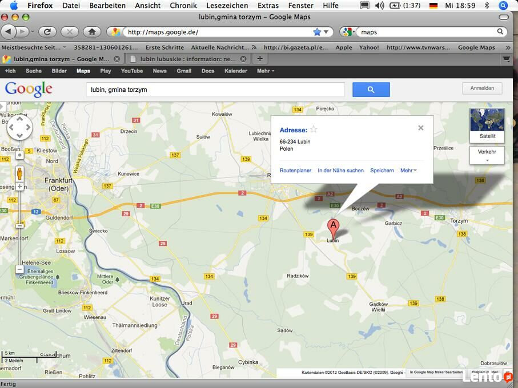The height and width of the screenshot is (388, 518).
Task: Click the browser search field containing maps
Action: (428, 32)
